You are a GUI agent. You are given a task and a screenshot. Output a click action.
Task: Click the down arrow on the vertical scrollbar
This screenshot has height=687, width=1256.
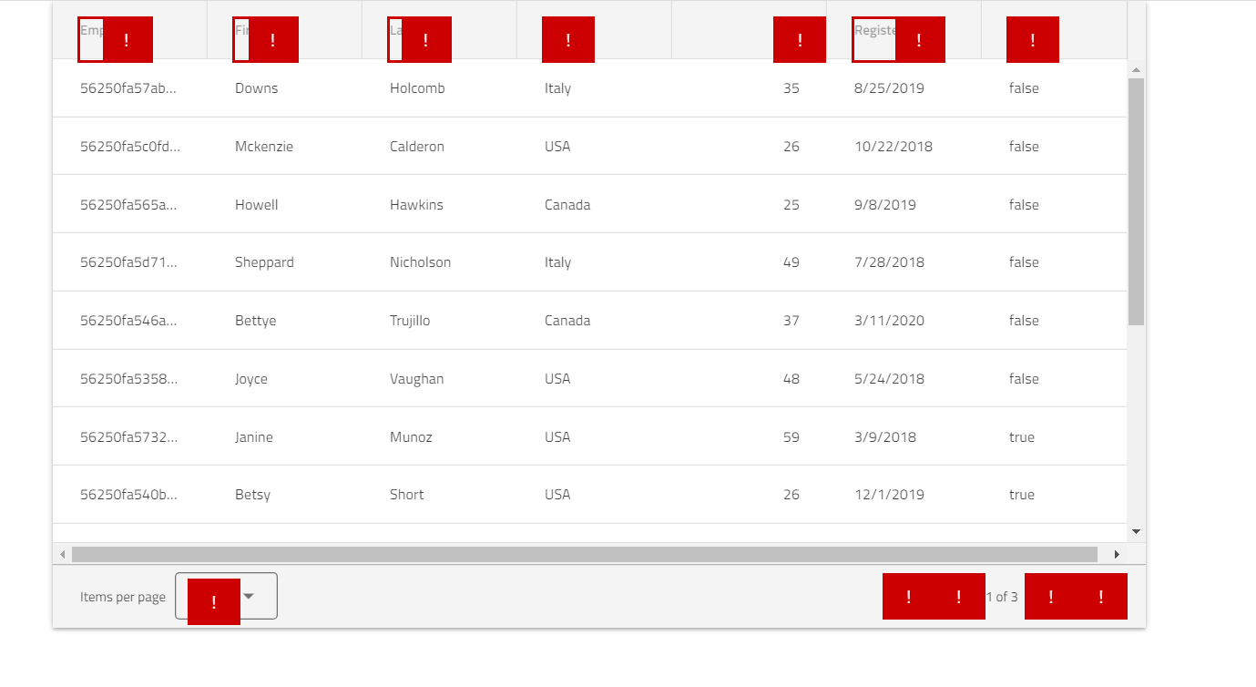pyautogui.click(x=1136, y=531)
